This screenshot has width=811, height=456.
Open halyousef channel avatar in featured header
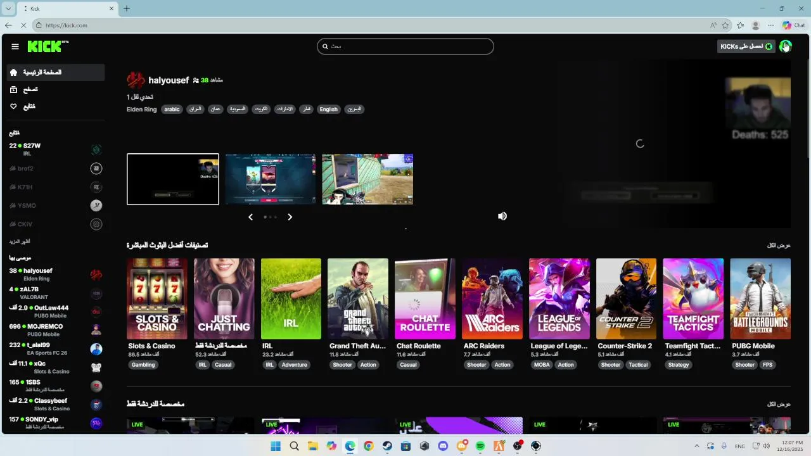[x=136, y=80]
